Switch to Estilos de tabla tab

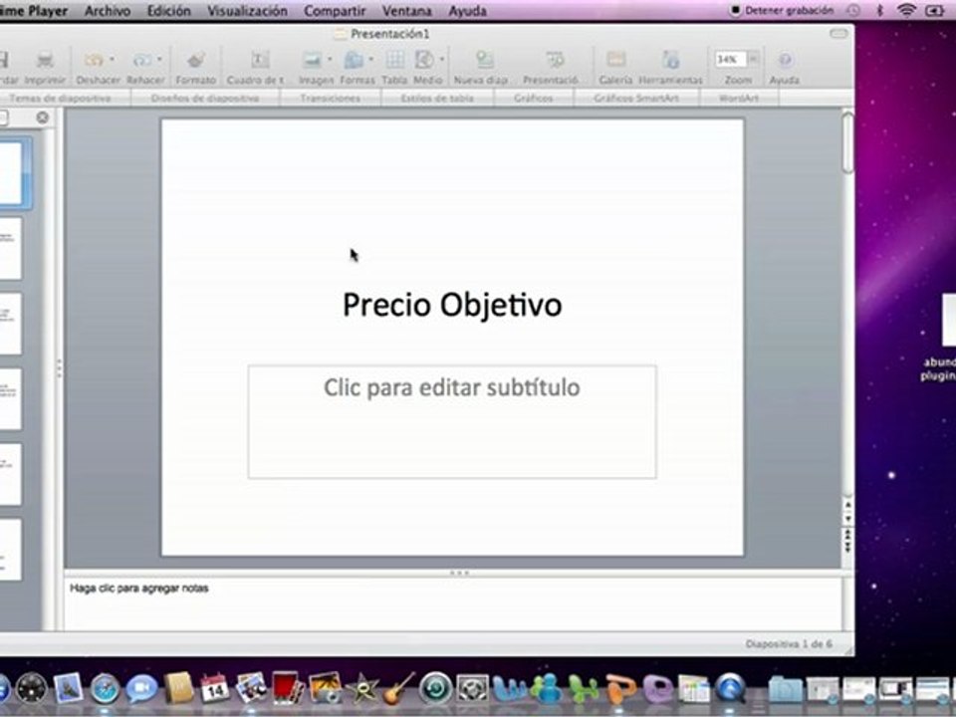click(x=437, y=99)
